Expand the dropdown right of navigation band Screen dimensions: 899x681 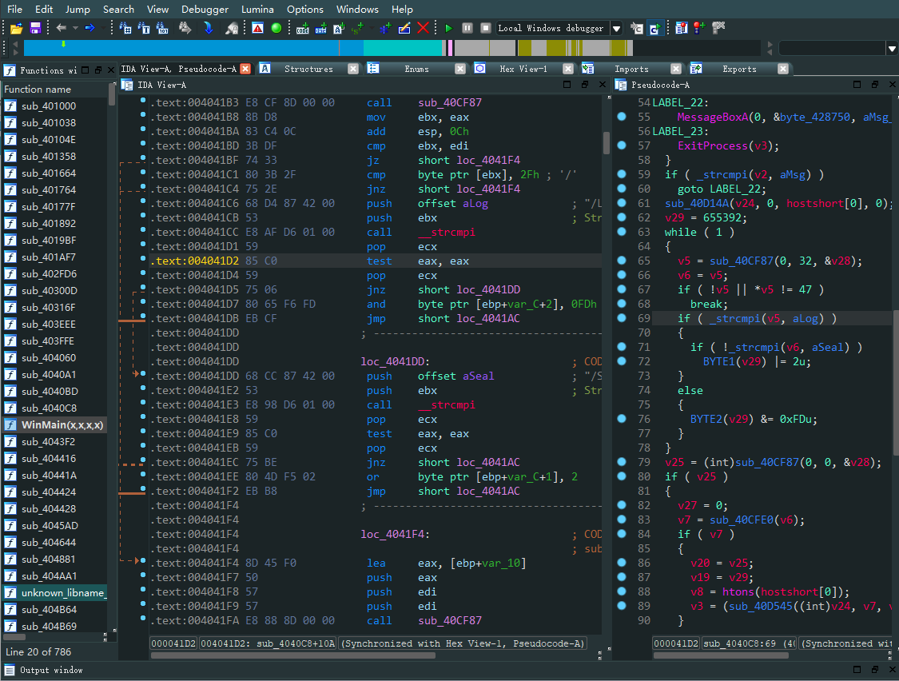click(892, 49)
